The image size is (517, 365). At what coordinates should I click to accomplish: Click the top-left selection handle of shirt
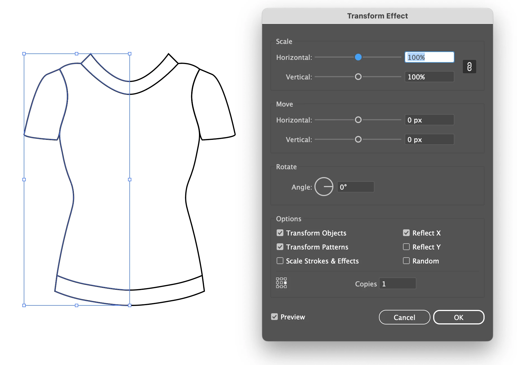[x=24, y=54]
